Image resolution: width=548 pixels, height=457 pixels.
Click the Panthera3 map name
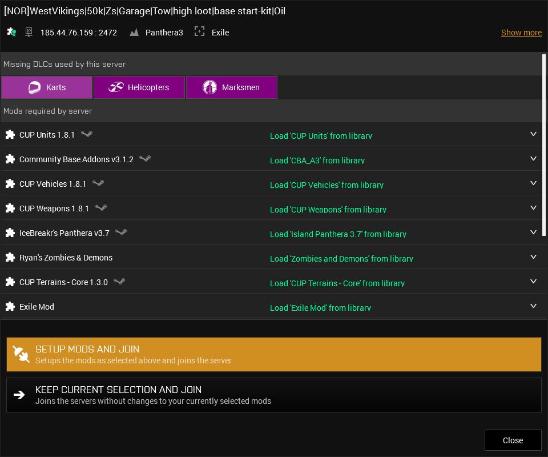coord(164,33)
